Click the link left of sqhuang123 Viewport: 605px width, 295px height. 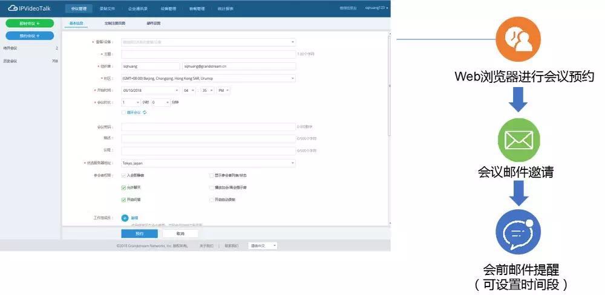click(x=348, y=8)
